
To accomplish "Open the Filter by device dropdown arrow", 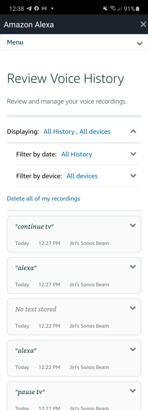I will click(x=134, y=176).
